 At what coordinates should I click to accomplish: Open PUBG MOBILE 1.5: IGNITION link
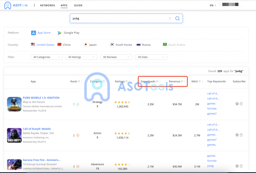tap(41, 98)
